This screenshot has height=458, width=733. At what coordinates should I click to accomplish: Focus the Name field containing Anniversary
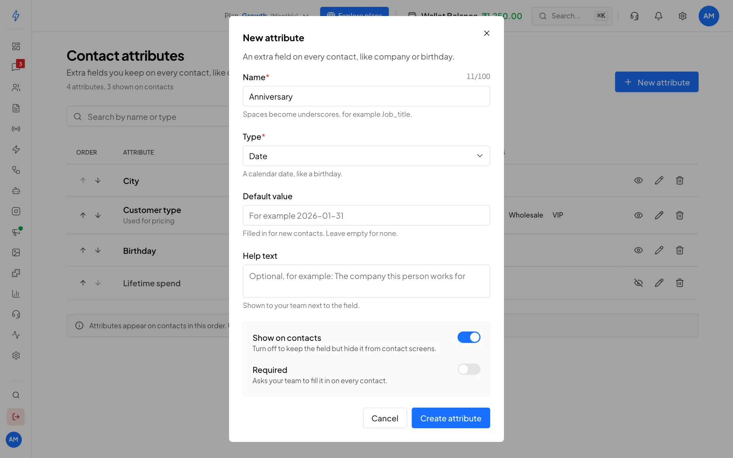pos(366,96)
